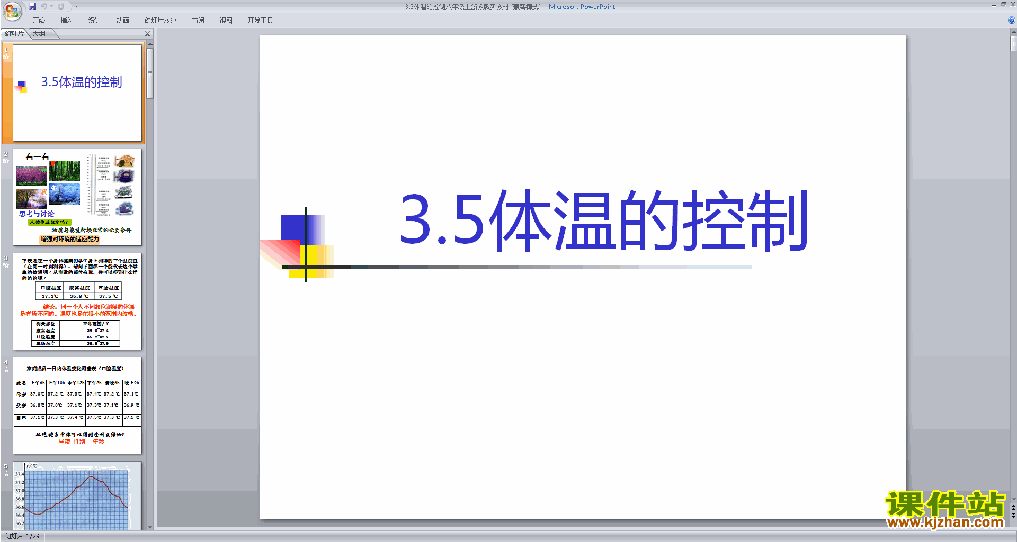The width and height of the screenshot is (1017, 542).
Task: Open the 幻灯片放映 ribbon tab
Action: (x=160, y=21)
